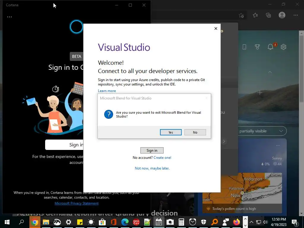Screen dimensions: 304x228
Task: Add page to favorites in Edge
Action: (241, 15)
